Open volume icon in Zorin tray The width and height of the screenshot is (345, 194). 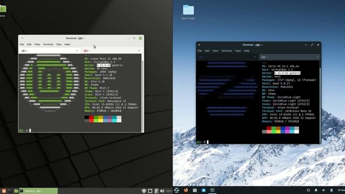pos(323,190)
